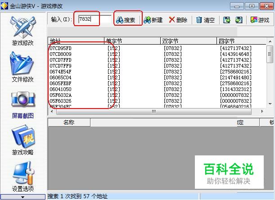Open the 游戏修改 section in sidebar
275x200 pixels.
[23, 31]
